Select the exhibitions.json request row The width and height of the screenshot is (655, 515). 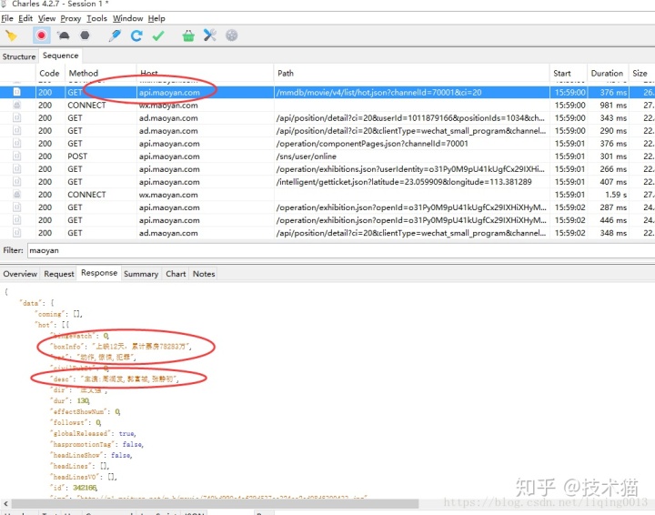click(x=327, y=169)
